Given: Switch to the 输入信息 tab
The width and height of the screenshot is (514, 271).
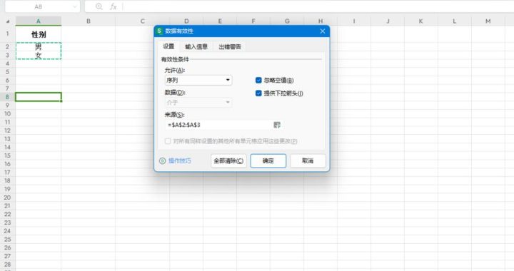Looking at the screenshot, I should [196, 47].
